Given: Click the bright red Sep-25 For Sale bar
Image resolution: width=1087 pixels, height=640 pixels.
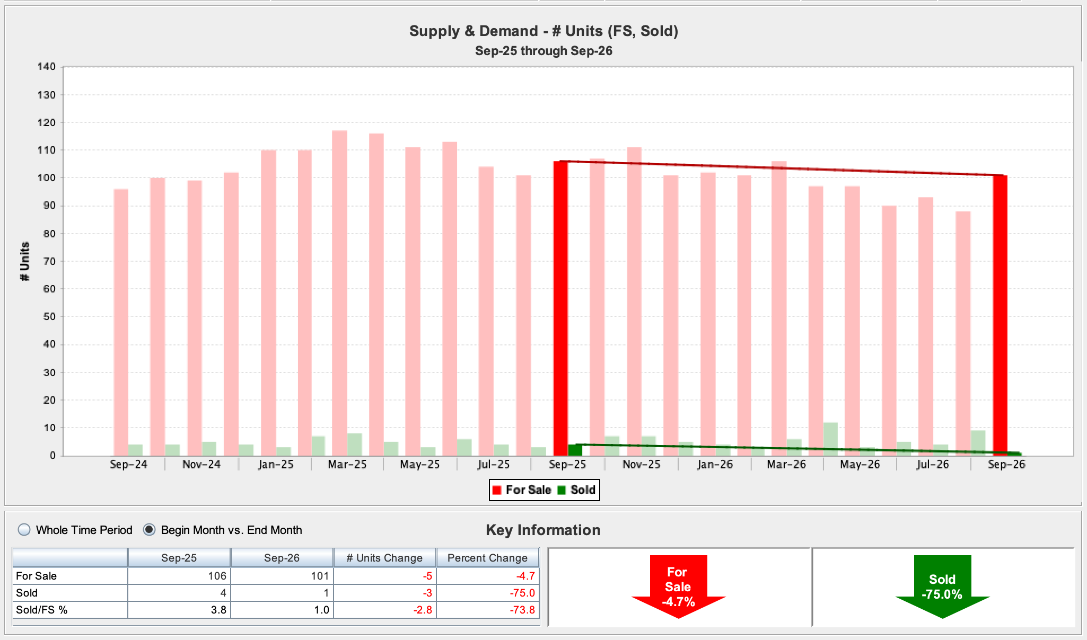Looking at the screenshot, I should coord(560,308).
